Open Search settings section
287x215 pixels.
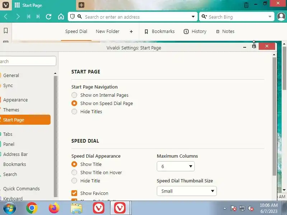point(10,174)
